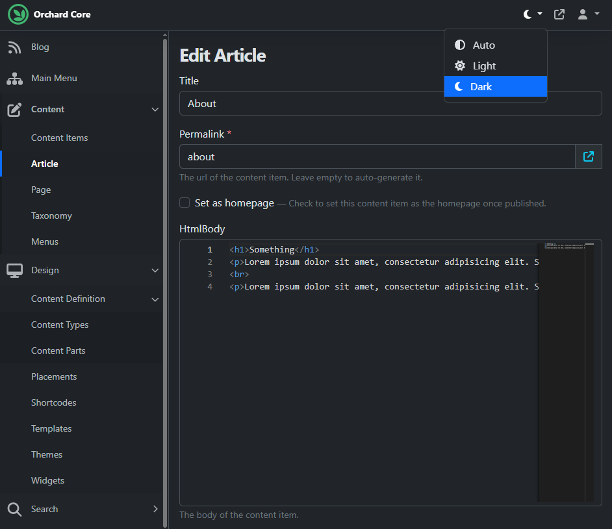Click line number 4 in the editor gutter
The width and height of the screenshot is (612, 529).
(x=210, y=286)
